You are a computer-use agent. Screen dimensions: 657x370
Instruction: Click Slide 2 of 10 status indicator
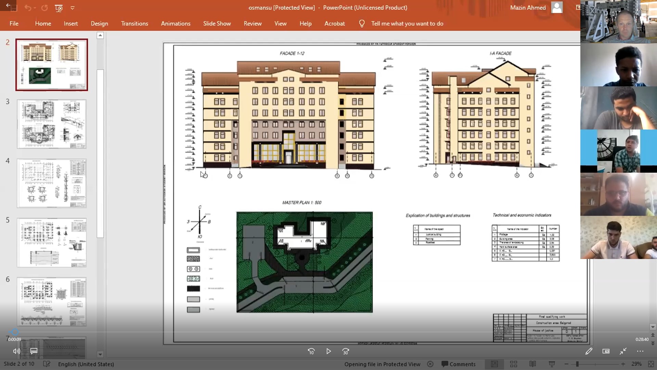[x=19, y=364]
